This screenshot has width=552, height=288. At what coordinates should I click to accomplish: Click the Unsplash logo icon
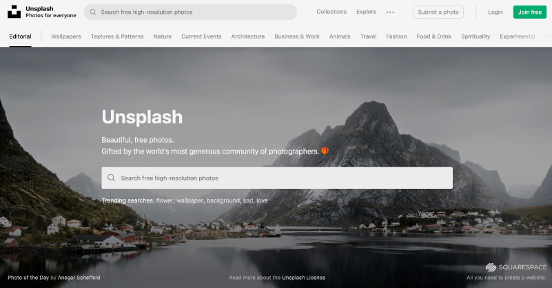click(14, 12)
